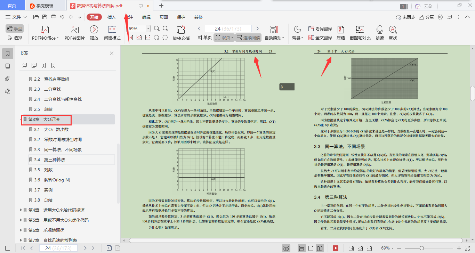Collapse the ribbon with the up chevron
Viewport: 475px width, 253px height.
pos(467,17)
